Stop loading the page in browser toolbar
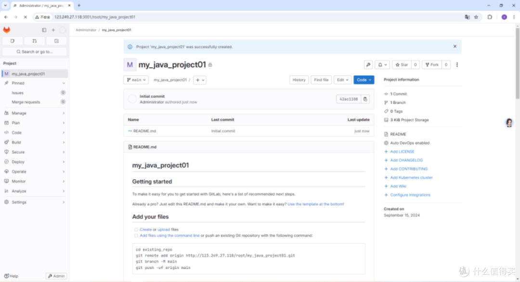 click(x=25, y=17)
